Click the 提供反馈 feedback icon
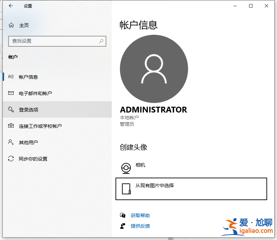The image size is (277, 240). pyautogui.click(x=123, y=226)
